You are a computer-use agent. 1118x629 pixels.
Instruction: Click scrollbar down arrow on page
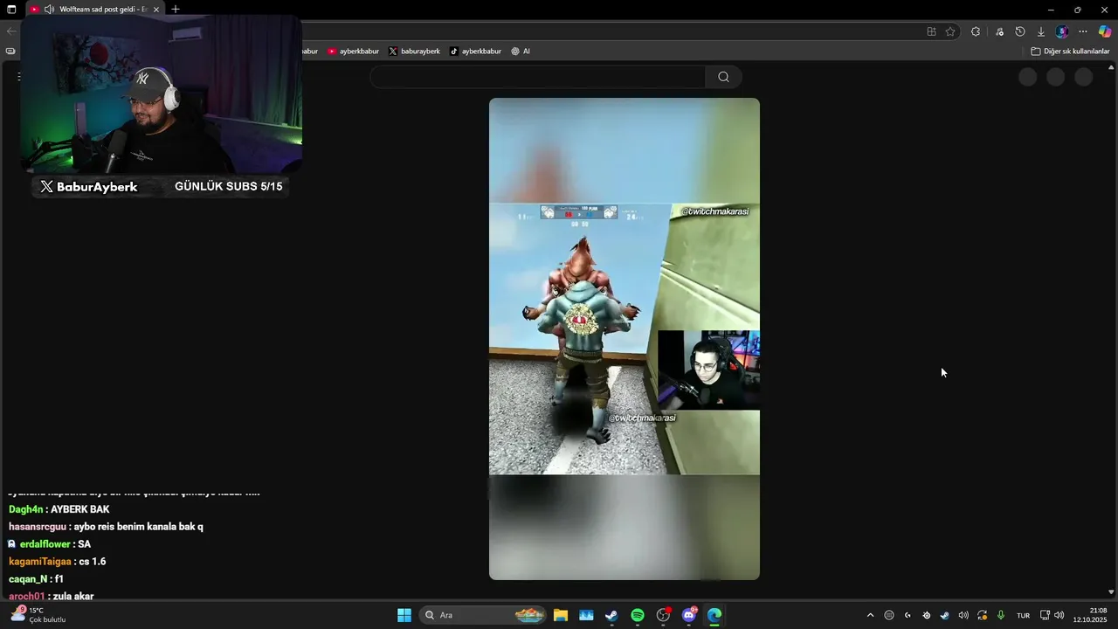(1111, 591)
